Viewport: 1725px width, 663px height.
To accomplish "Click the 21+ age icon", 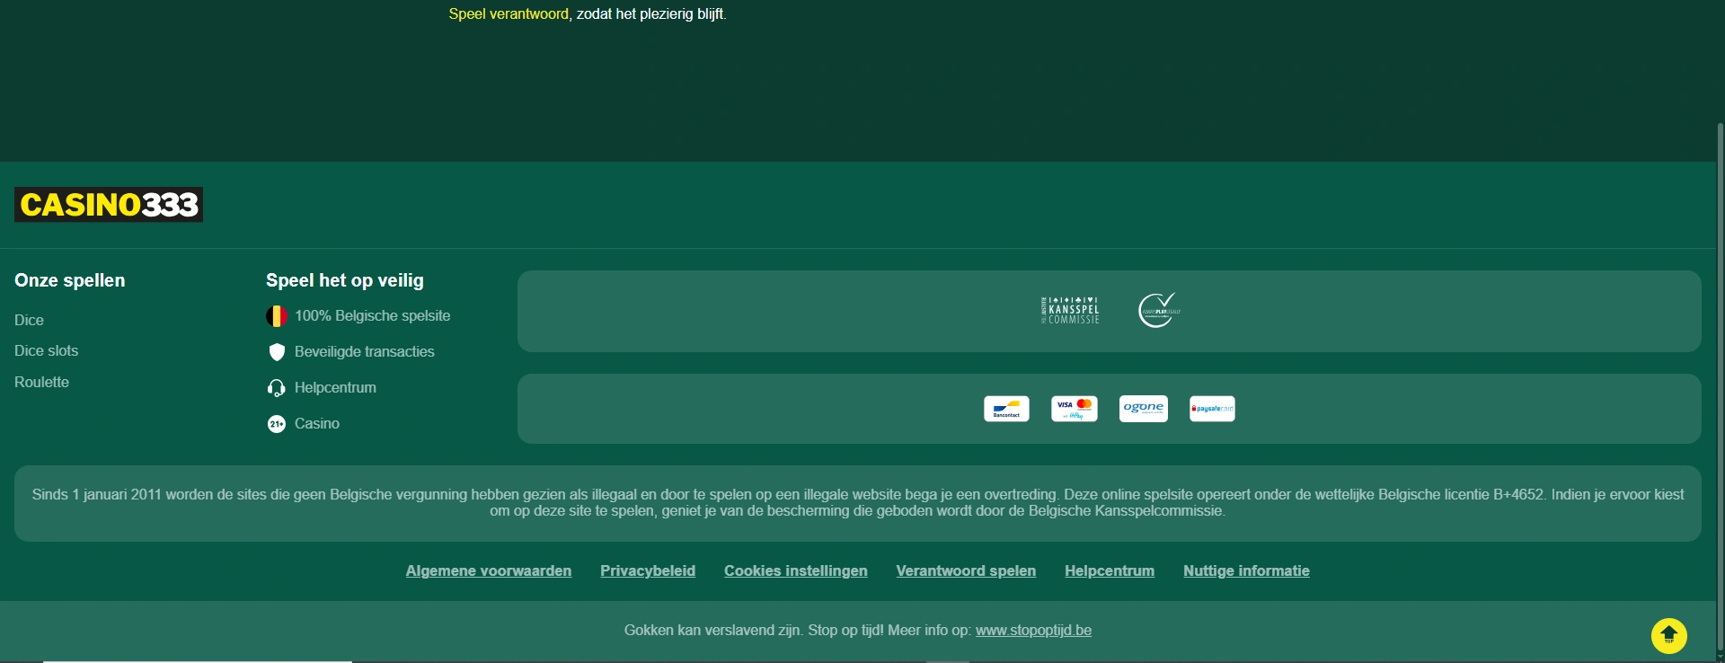I will pyautogui.click(x=277, y=424).
